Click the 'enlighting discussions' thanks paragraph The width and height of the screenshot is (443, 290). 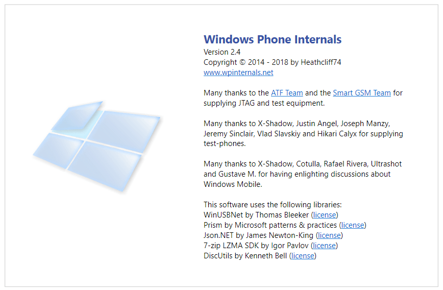303,174
